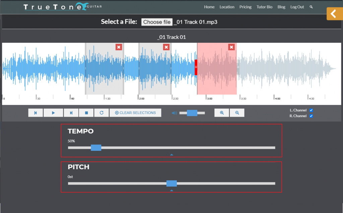
Task: Click the Clear Selections button
Action: (x=135, y=113)
